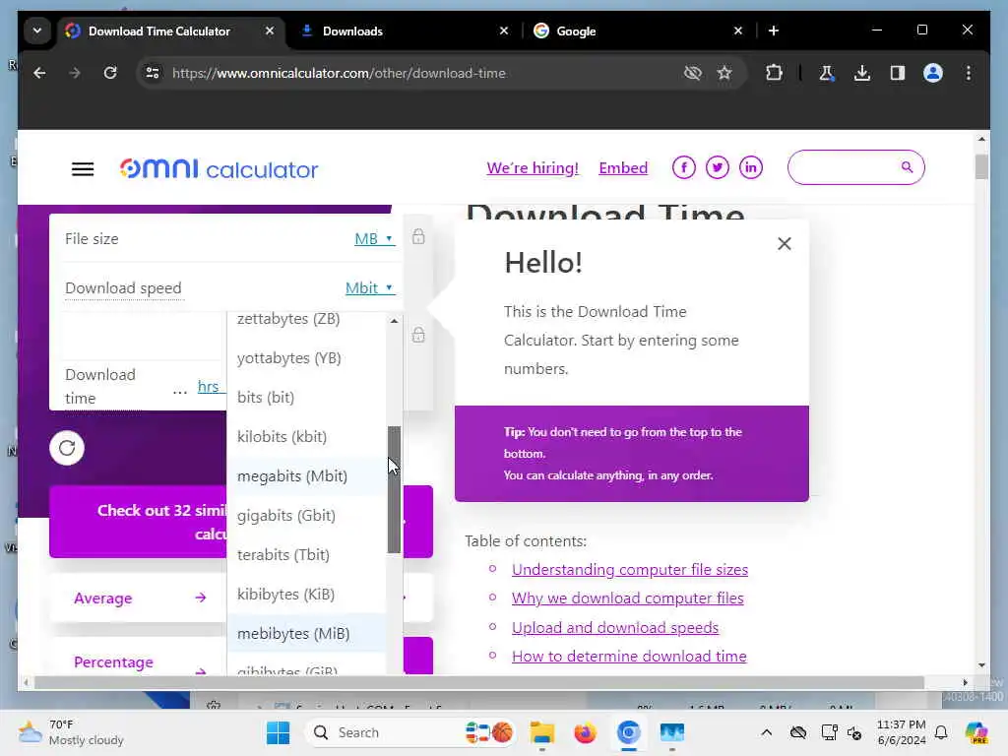This screenshot has height=756, width=1008.
Task: Switch to the Google tab
Action: click(x=630, y=31)
